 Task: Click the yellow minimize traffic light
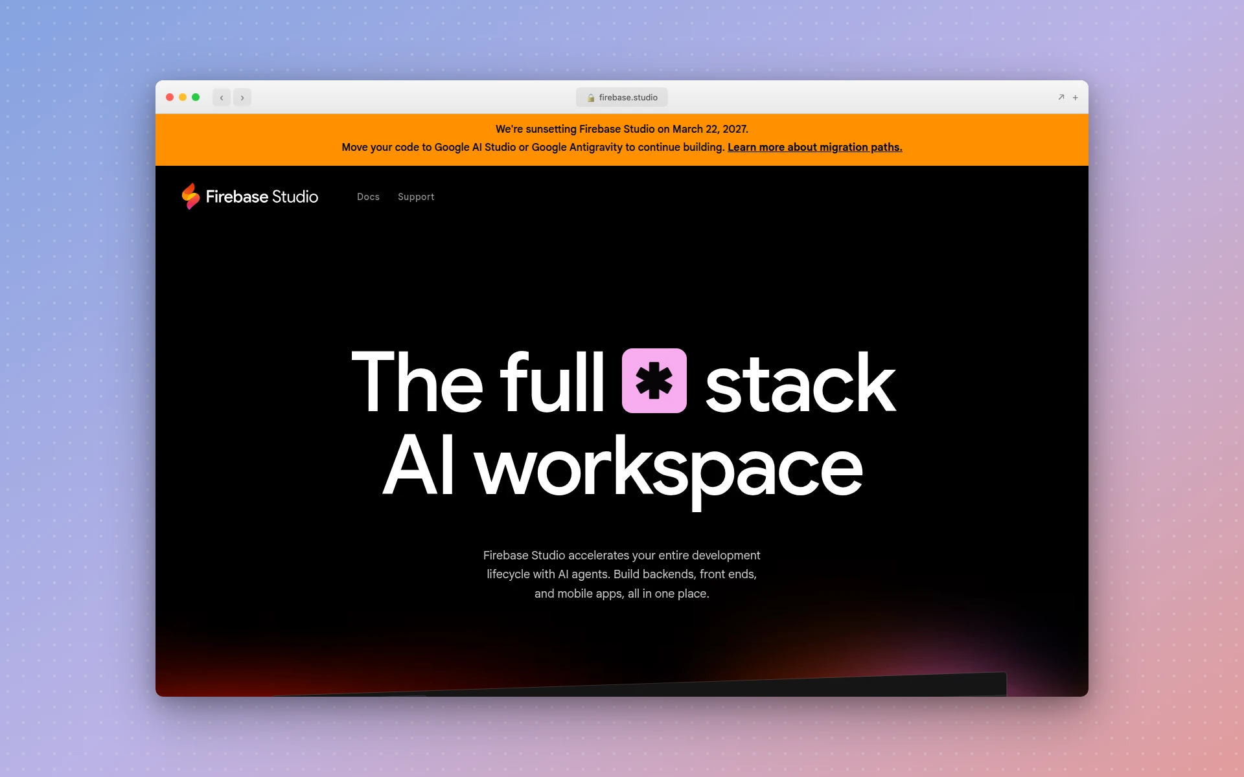pos(183,96)
